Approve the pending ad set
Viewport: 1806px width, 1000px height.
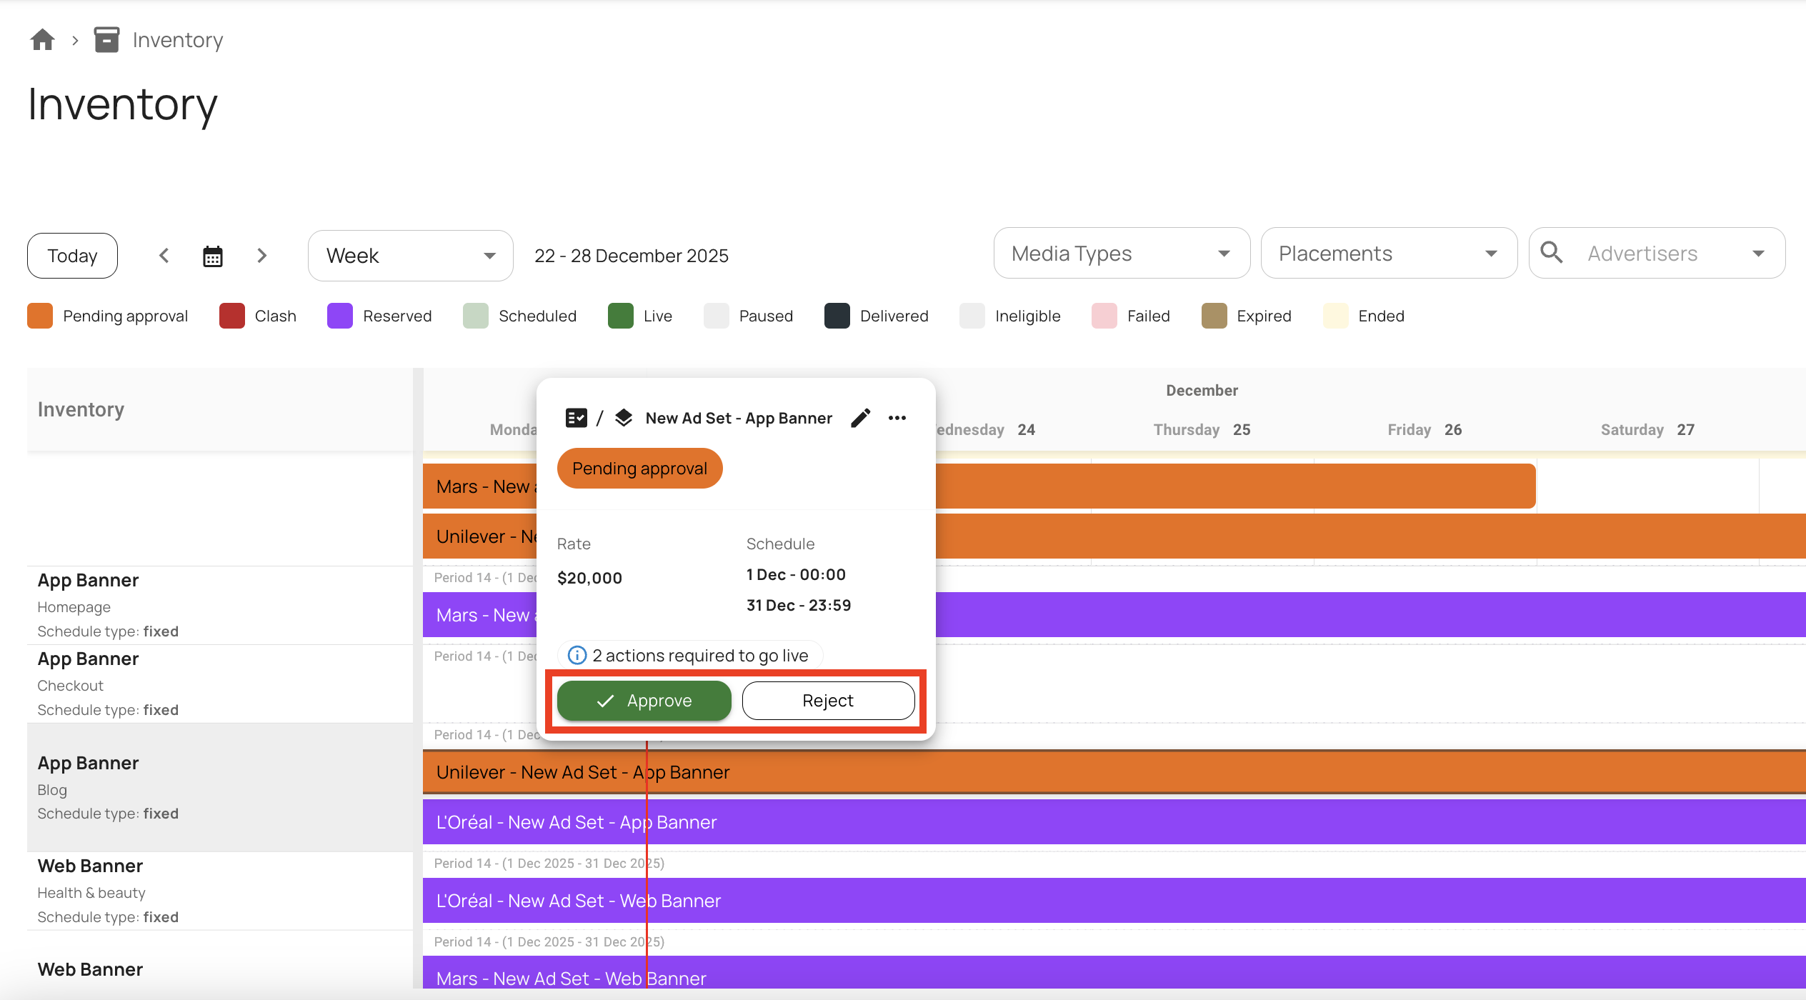[x=644, y=701]
